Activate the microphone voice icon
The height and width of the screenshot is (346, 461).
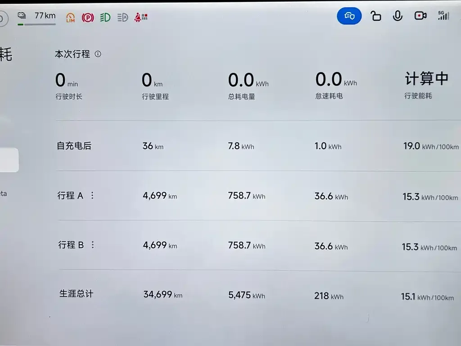point(397,16)
